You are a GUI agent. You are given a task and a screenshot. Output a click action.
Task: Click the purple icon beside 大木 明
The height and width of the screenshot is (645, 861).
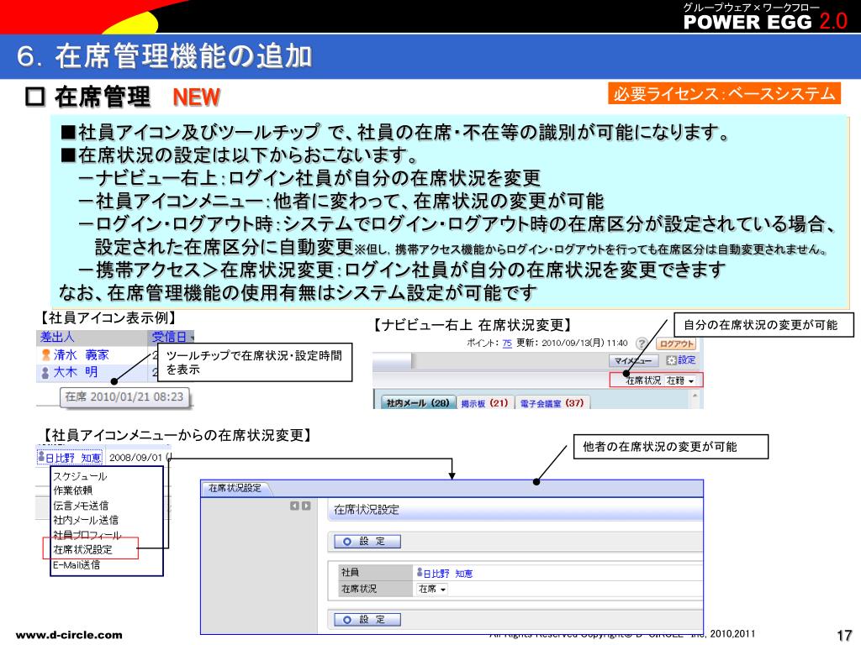pos(45,372)
